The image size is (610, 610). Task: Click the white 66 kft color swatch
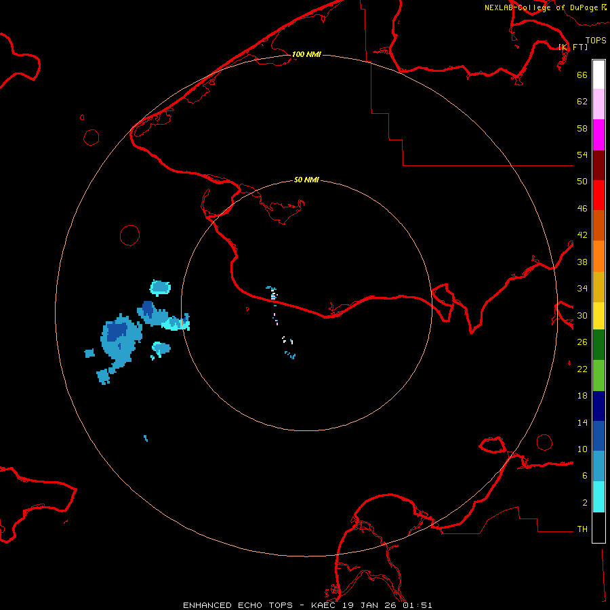[598, 75]
